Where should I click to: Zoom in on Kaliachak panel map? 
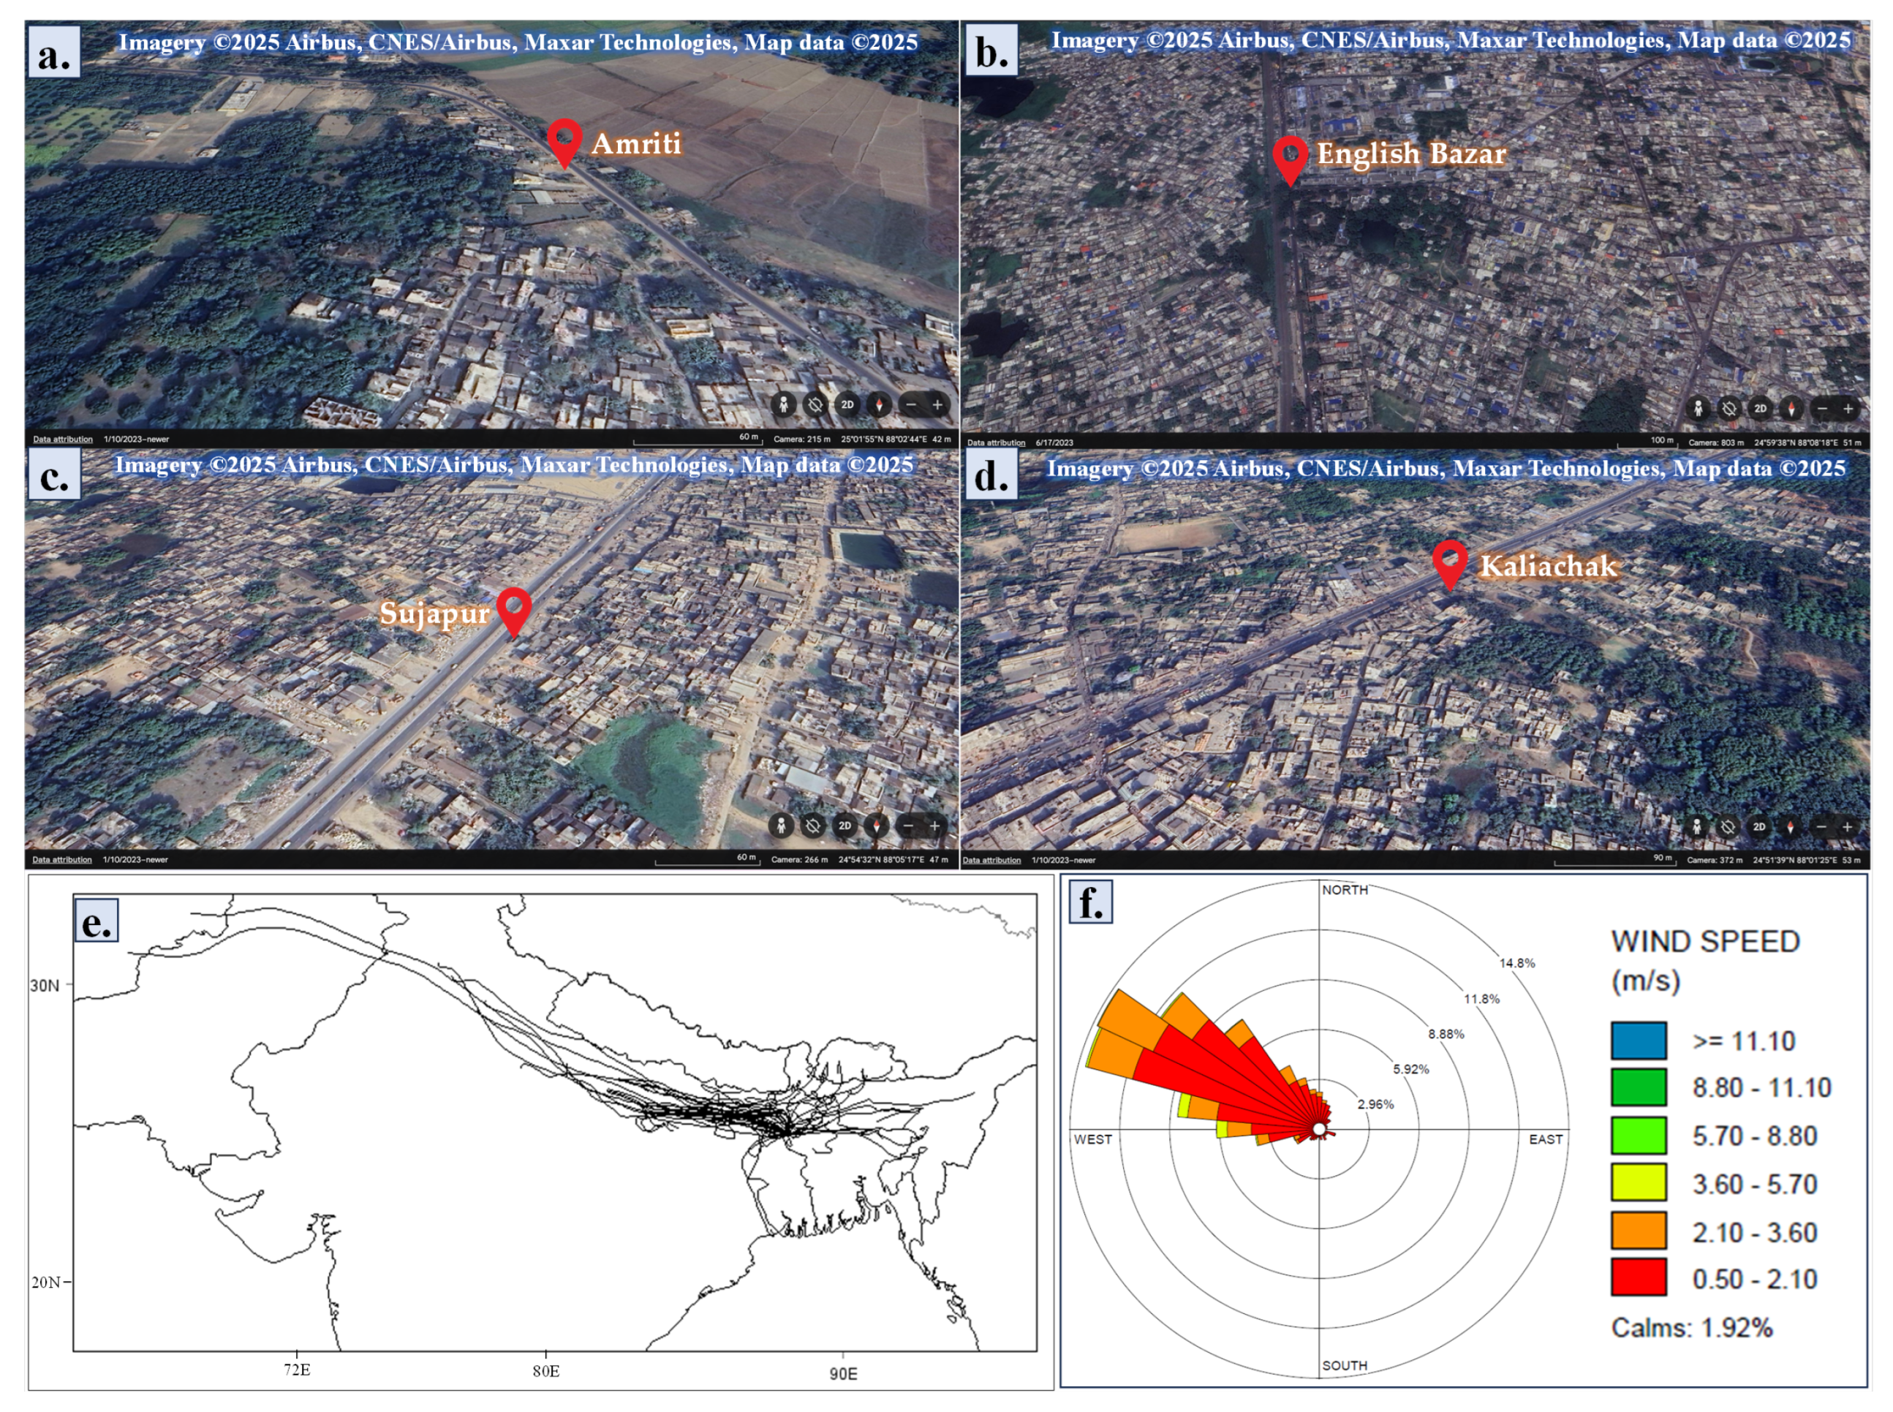[x=1848, y=826]
